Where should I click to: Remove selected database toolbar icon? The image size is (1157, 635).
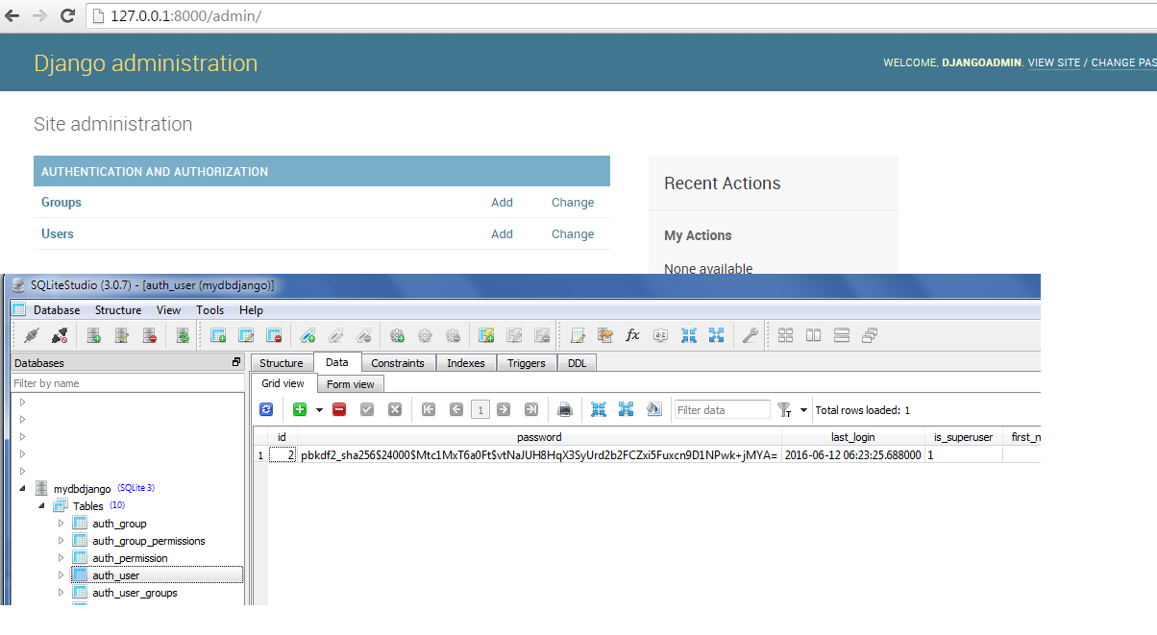coord(150,335)
